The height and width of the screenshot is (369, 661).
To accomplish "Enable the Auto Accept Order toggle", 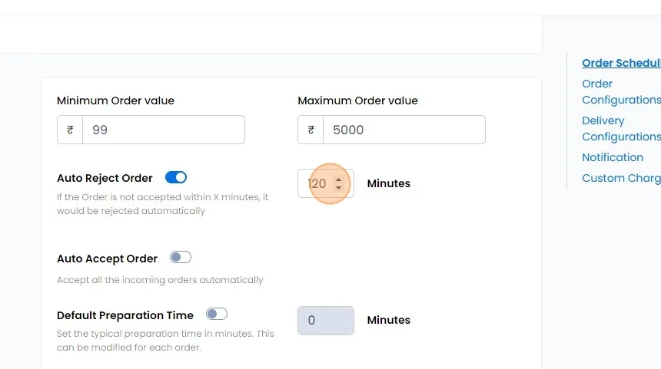I will (181, 258).
